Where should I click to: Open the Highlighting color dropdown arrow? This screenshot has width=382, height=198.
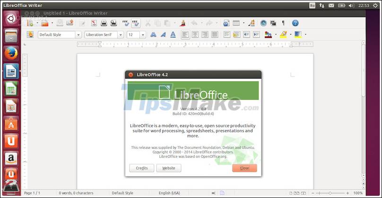(x=291, y=34)
